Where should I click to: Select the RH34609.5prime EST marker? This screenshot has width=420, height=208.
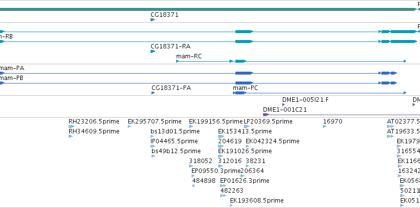point(71,136)
